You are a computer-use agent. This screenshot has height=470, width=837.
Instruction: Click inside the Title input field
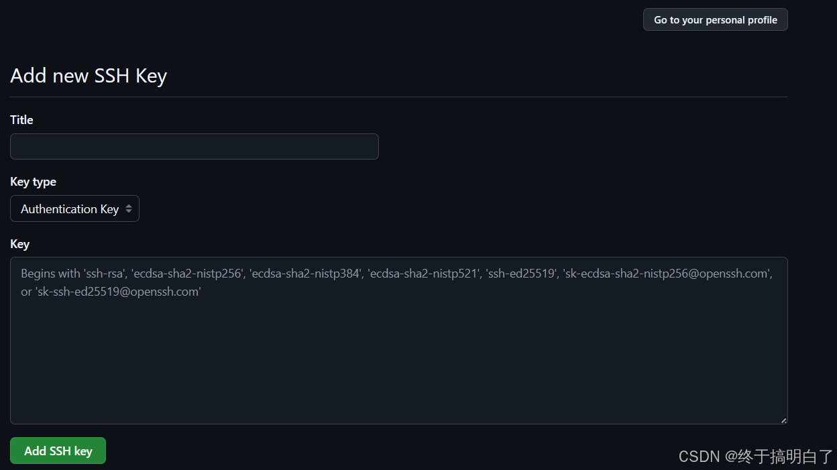[194, 146]
